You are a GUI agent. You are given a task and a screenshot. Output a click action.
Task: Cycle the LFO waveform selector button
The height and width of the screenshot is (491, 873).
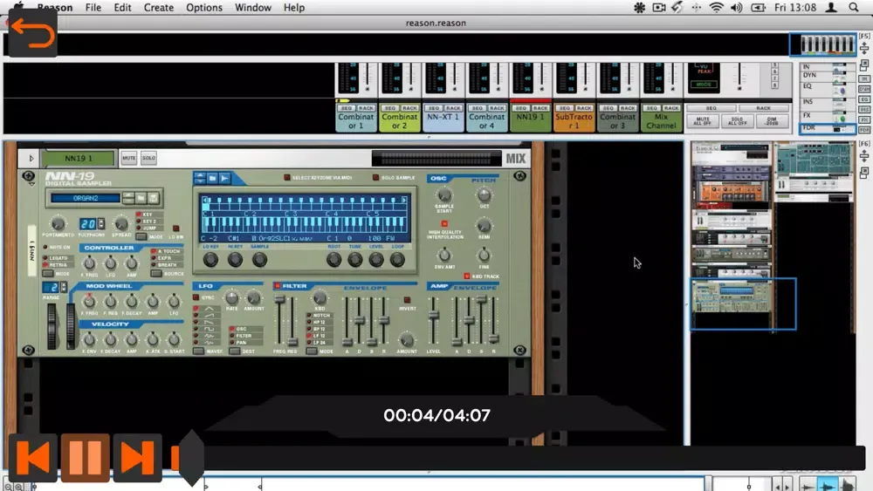(x=198, y=351)
